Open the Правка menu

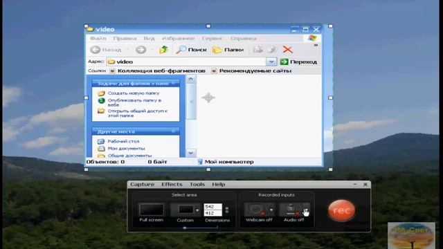(125, 38)
